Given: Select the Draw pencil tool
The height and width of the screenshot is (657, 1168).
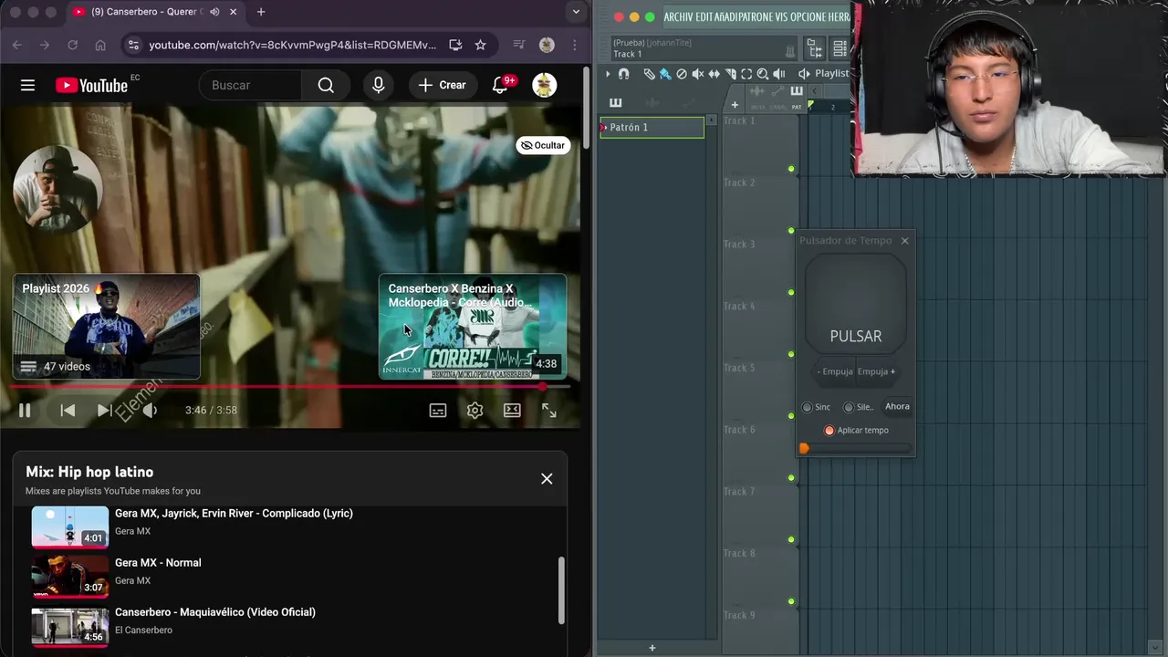Looking at the screenshot, I should click(x=649, y=74).
